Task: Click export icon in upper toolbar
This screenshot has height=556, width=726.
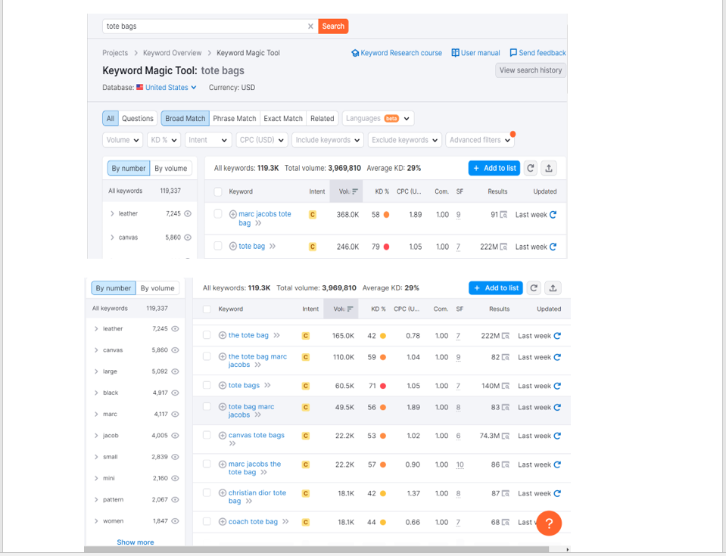Action: pyautogui.click(x=549, y=169)
